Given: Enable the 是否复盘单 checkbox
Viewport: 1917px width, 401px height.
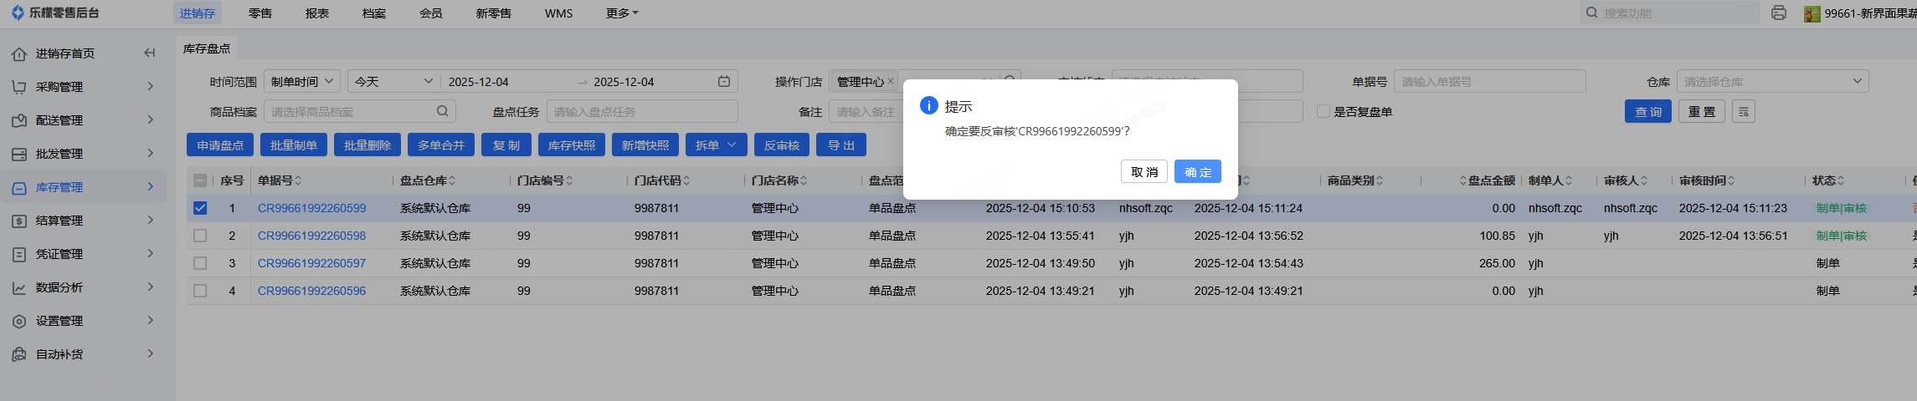Looking at the screenshot, I should point(1323,111).
